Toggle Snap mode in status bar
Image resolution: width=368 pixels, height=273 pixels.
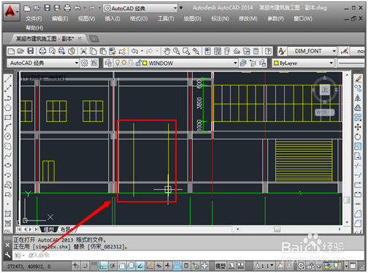tap(85, 266)
